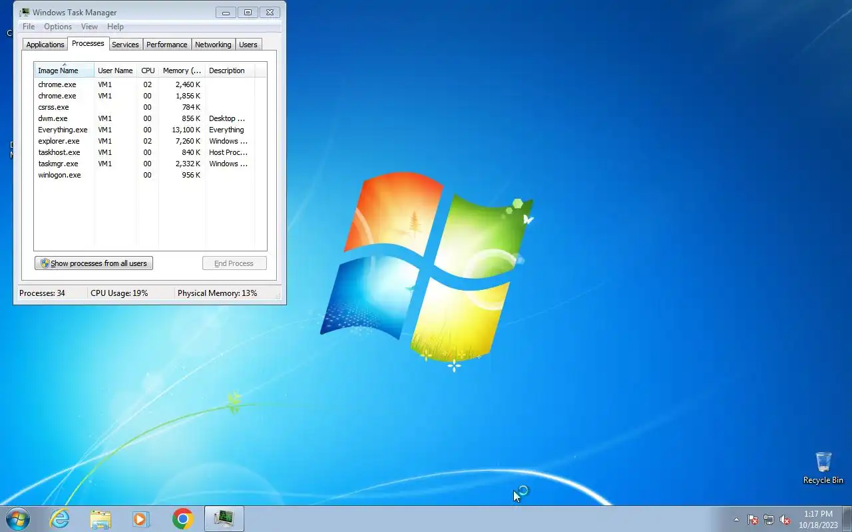Viewport: 852px width, 532px height.
Task: Switch to the Users tab
Action: click(248, 45)
